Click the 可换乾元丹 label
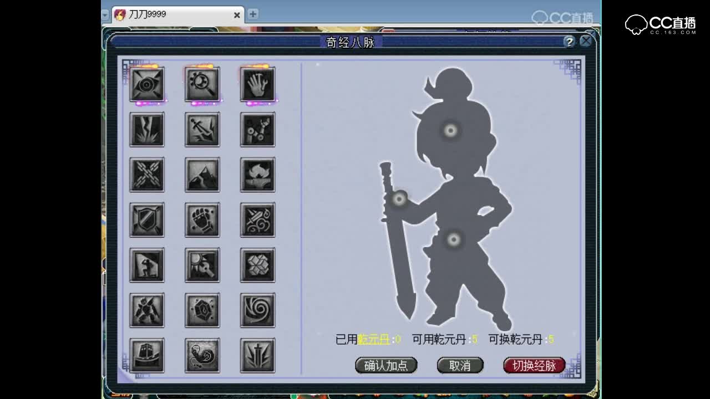 coord(516,339)
